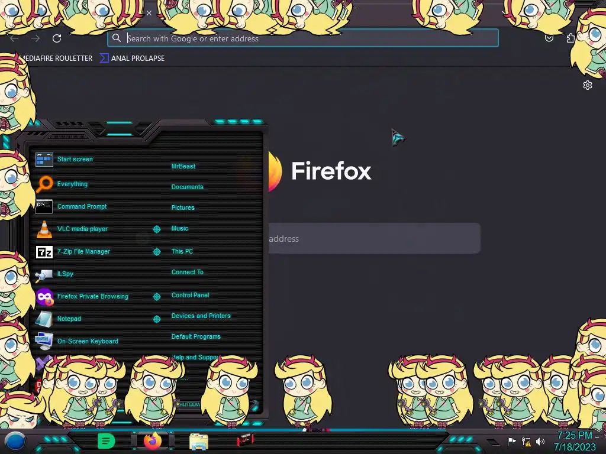Open Devices and Printers
Viewport: 606px width, 454px height.
click(201, 316)
